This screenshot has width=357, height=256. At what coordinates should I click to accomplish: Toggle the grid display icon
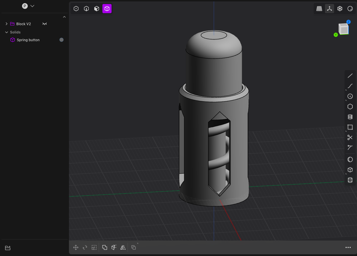pos(319,9)
